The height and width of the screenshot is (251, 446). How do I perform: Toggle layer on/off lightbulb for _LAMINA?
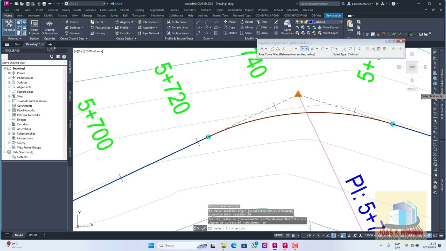(297, 22)
